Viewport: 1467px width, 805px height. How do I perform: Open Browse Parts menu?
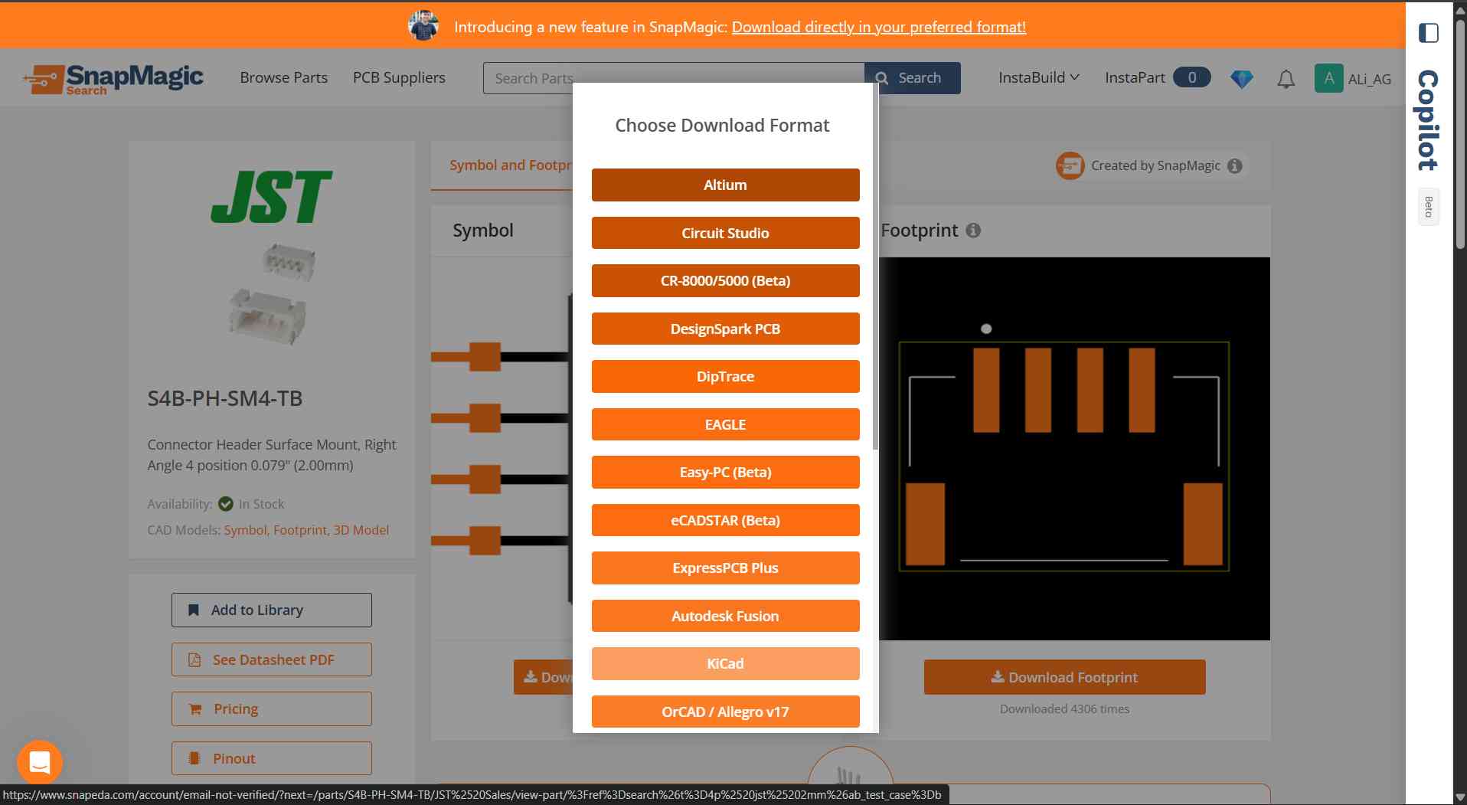point(283,77)
